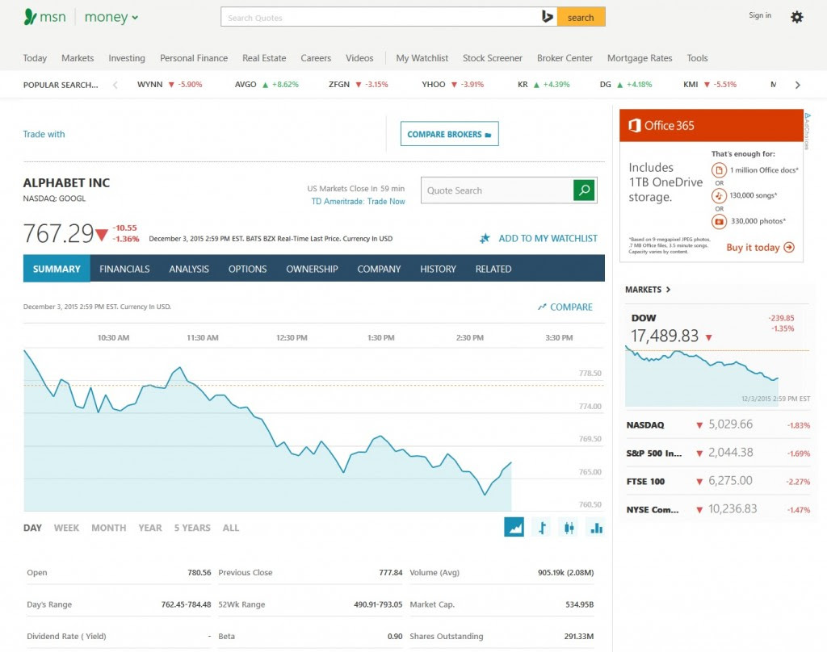Select the Summary tab
Viewport: 827px width, 652px height.
tap(57, 269)
